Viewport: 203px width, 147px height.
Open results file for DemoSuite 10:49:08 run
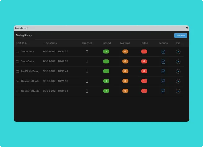pyautogui.click(x=163, y=62)
